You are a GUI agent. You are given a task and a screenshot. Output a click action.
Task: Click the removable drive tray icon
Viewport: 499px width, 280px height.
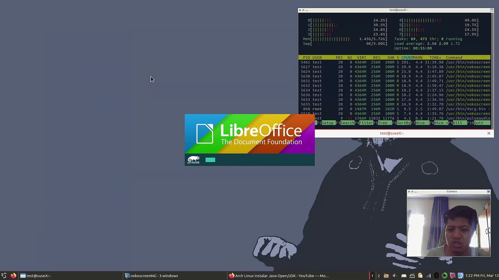pyautogui.click(x=404, y=276)
